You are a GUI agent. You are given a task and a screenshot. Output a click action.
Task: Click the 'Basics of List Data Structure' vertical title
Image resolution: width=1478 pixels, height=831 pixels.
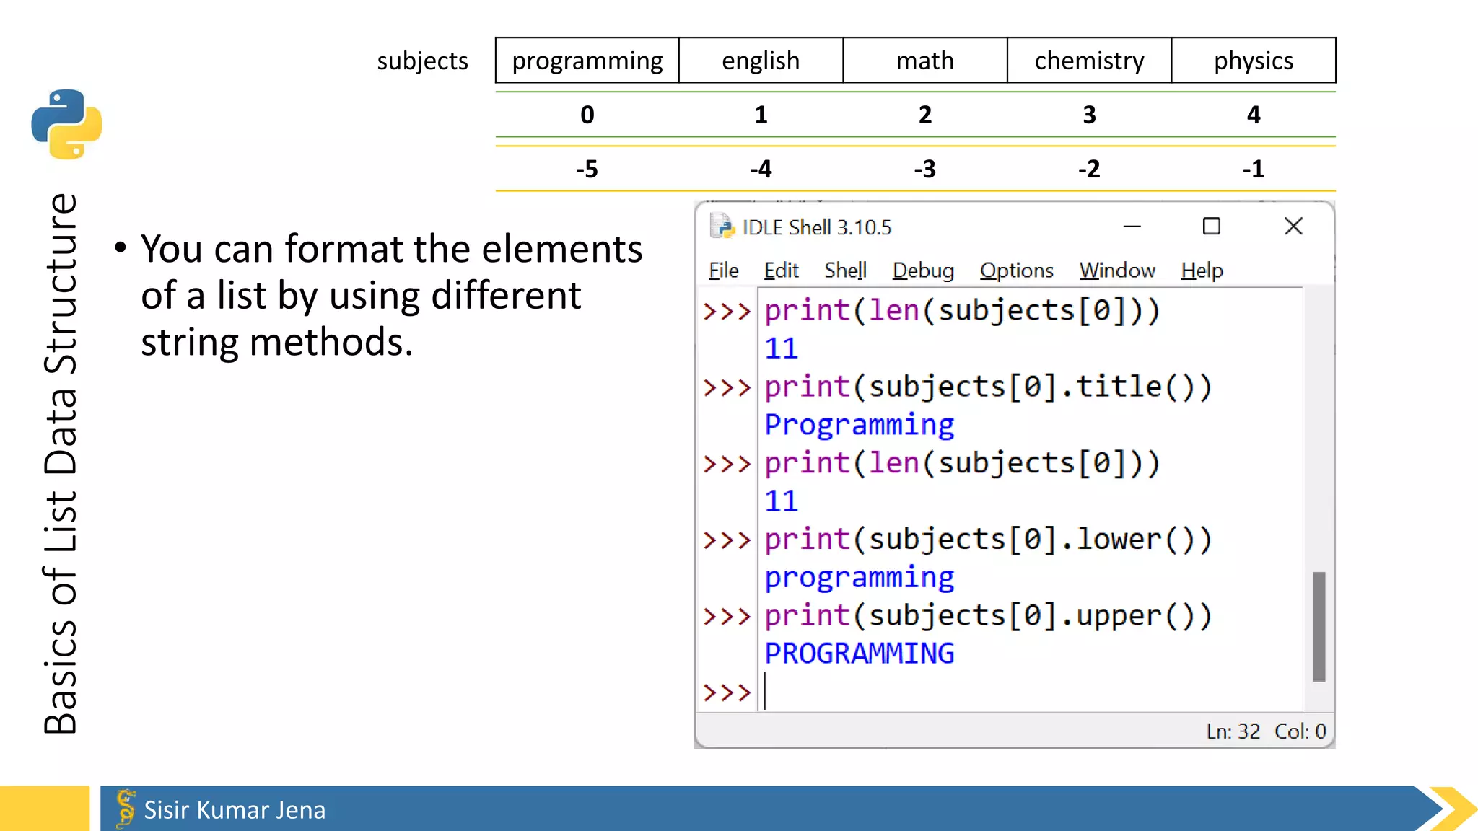(61, 464)
